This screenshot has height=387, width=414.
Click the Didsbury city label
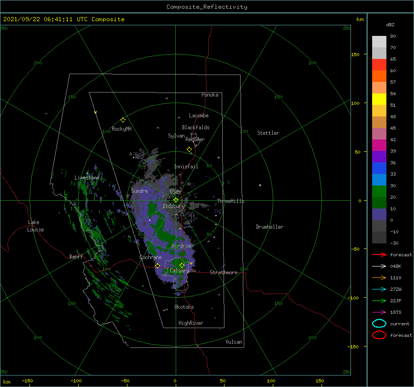click(x=174, y=206)
